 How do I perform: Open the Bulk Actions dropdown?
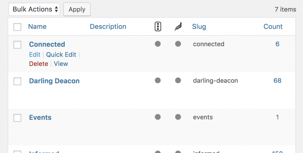tap(34, 9)
